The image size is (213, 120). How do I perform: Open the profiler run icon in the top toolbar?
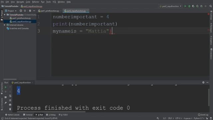[x=197, y=6]
